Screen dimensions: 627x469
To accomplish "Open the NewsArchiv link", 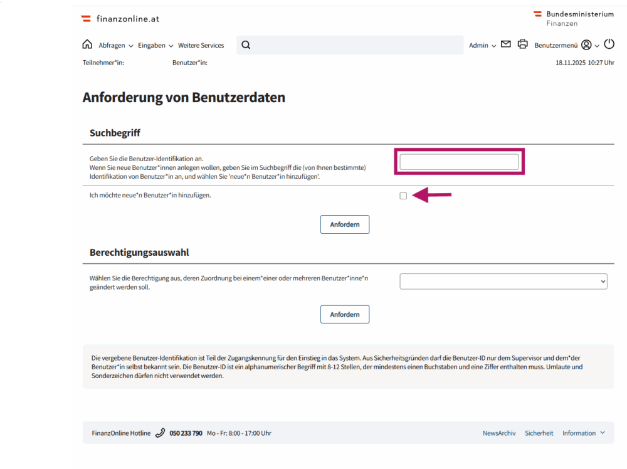I will pyautogui.click(x=499, y=433).
